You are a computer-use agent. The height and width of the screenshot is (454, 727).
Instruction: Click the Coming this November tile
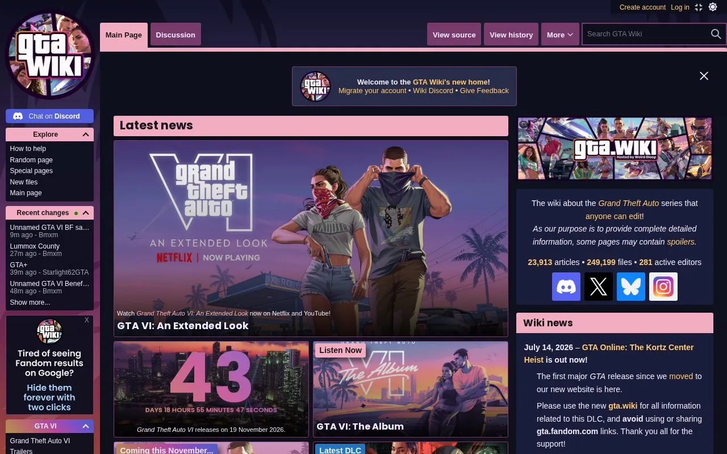[211, 448]
